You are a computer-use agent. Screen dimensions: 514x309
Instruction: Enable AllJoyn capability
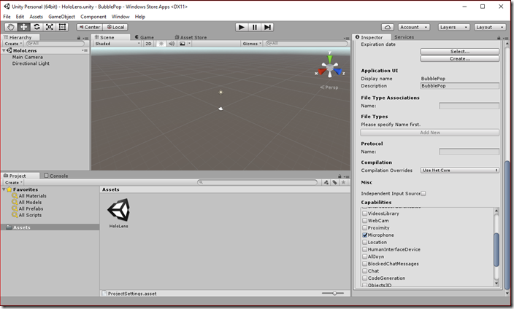364,257
